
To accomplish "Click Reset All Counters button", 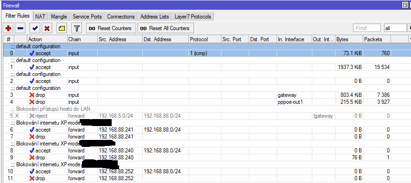I will [166, 28].
